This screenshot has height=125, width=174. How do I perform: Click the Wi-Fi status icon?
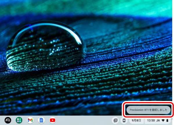click(163, 120)
